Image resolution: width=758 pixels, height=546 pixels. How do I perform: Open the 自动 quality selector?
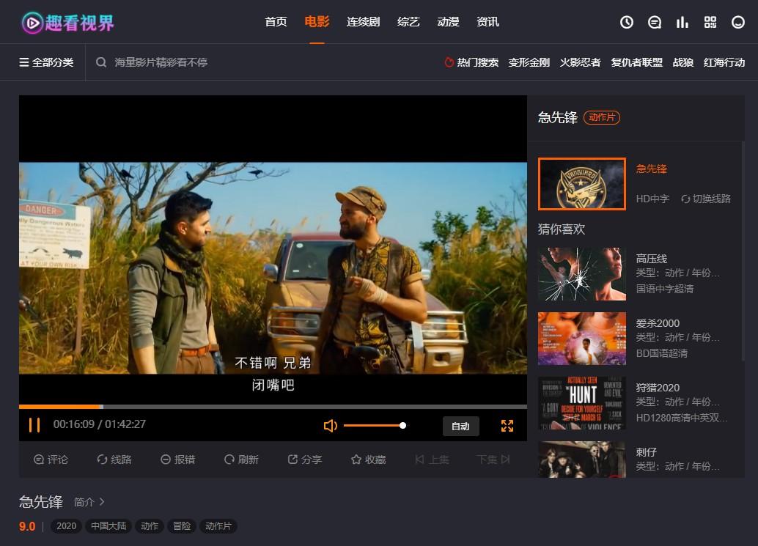click(x=460, y=426)
